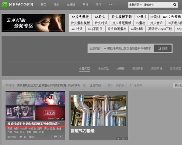182x145 pixels.
Task: Open the top 全部内容 search scope dropdown
Action: point(135,5)
